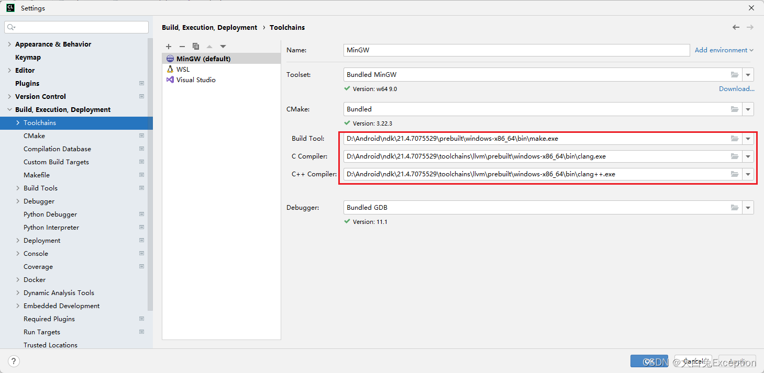Image resolution: width=764 pixels, height=373 pixels.
Task: Open Build Tool dropdown arrow
Action: point(748,139)
